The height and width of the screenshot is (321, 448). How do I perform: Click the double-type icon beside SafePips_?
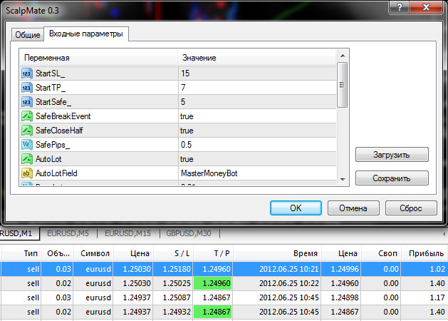pyautogui.click(x=27, y=145)
